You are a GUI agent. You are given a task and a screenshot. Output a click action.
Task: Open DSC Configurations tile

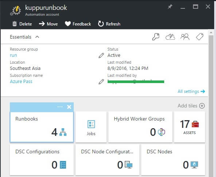point(42,160)
